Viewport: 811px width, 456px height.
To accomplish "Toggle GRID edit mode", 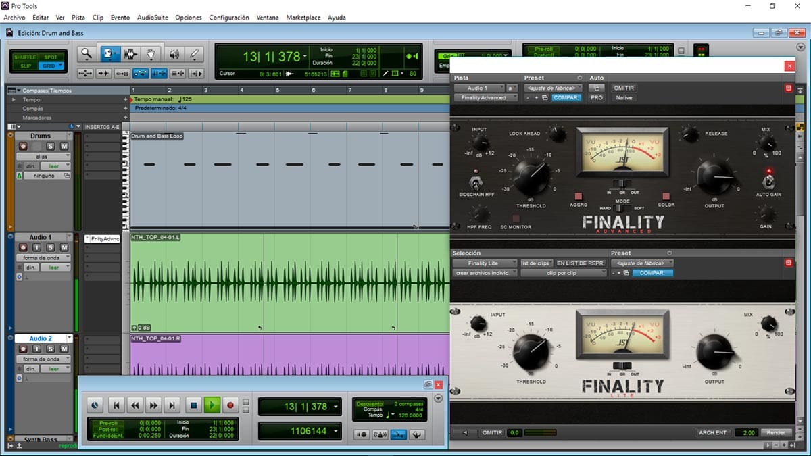I will pyautogui.click(x=51, y=66).
